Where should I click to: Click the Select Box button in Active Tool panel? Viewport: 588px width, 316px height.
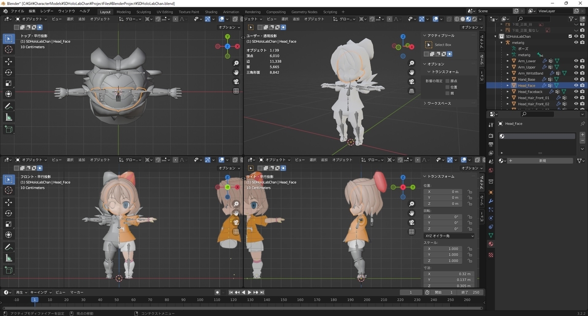coord(440,45)
